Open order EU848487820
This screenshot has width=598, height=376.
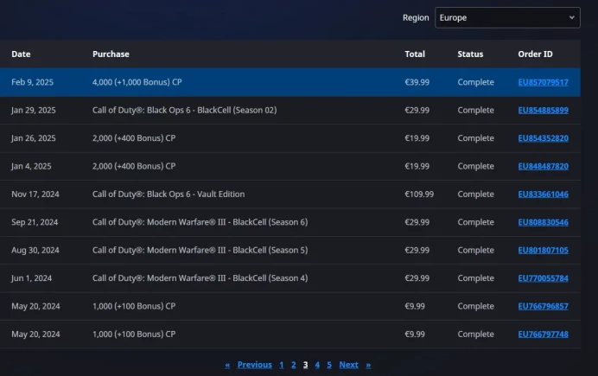coord(543,166)
